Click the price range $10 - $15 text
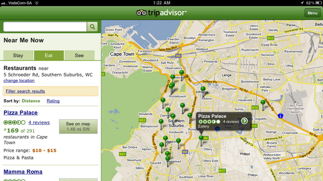 point(44,150)
